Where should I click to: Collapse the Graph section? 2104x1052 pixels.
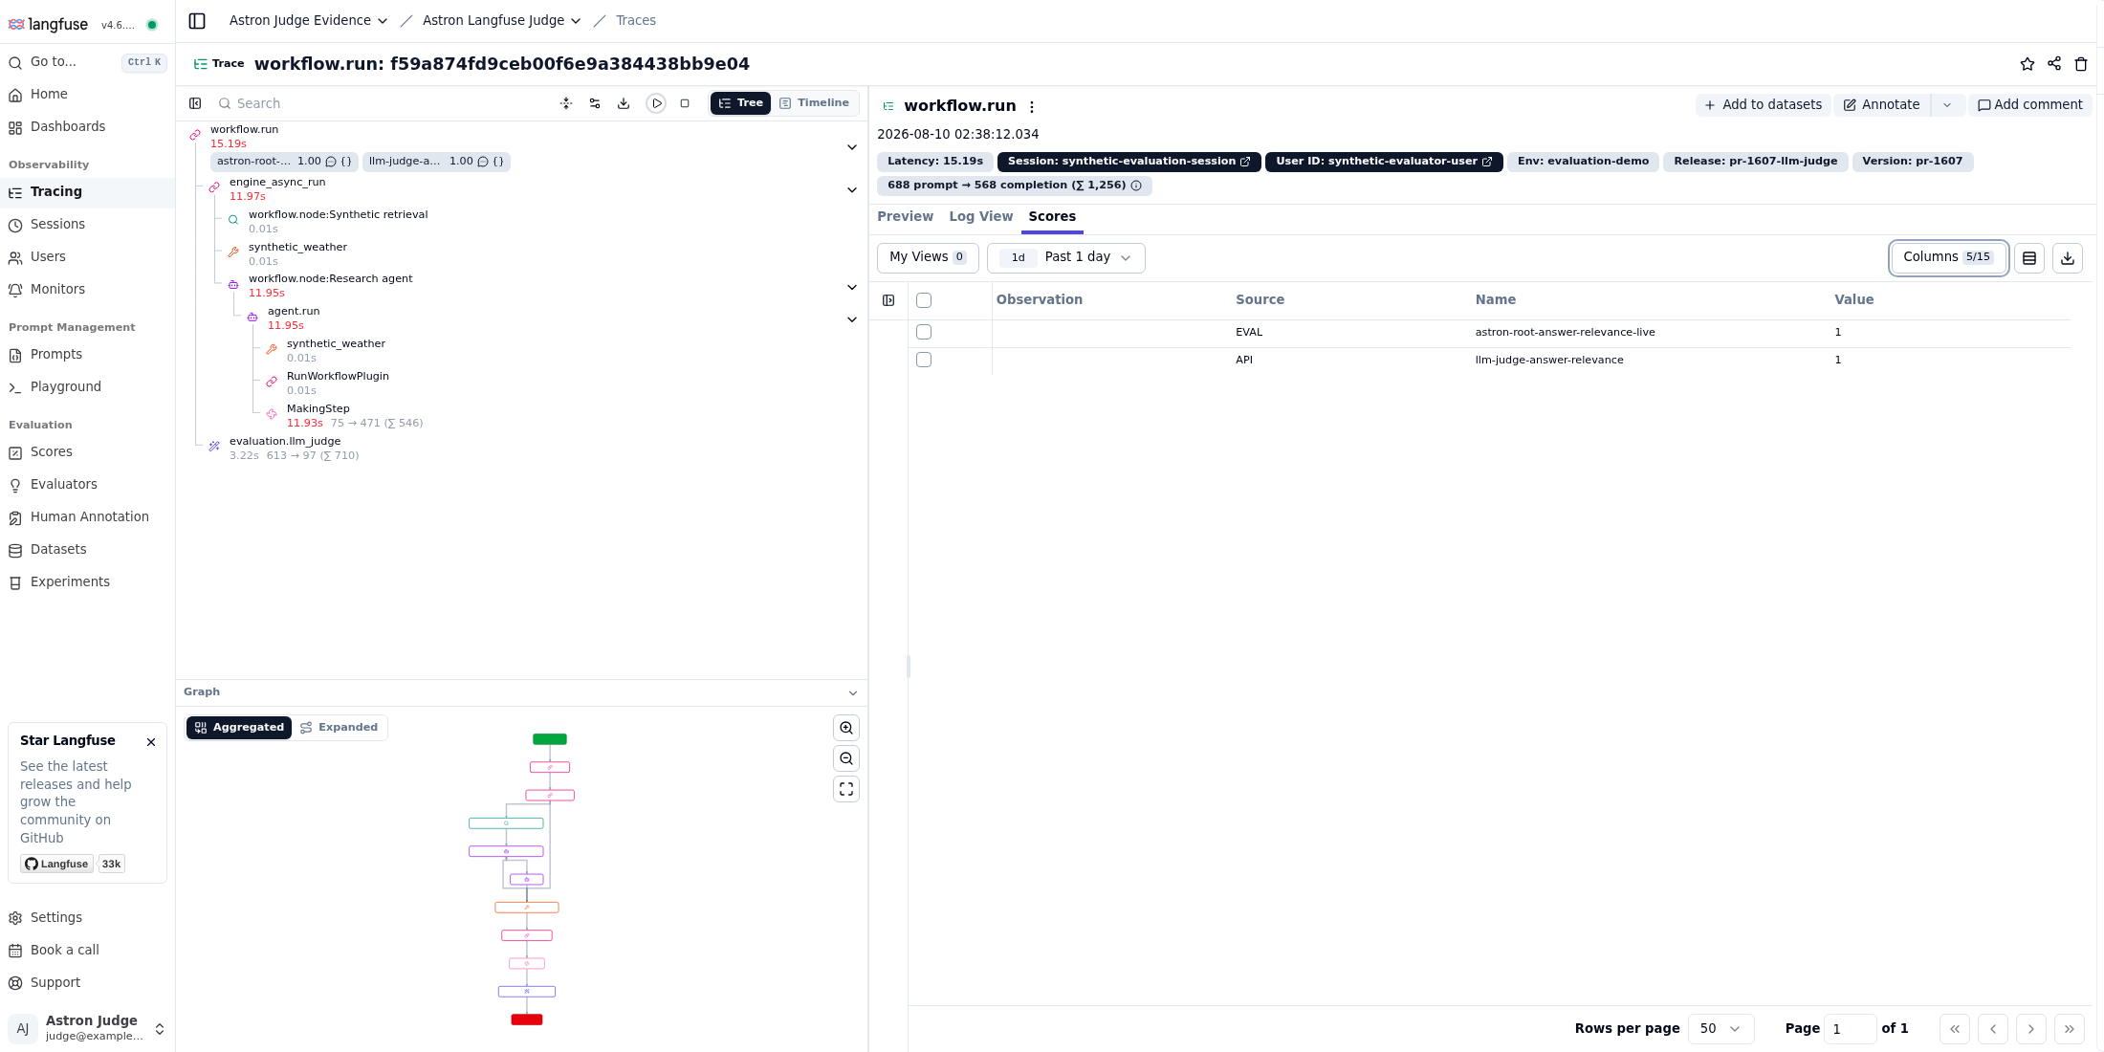click(852, 692)
